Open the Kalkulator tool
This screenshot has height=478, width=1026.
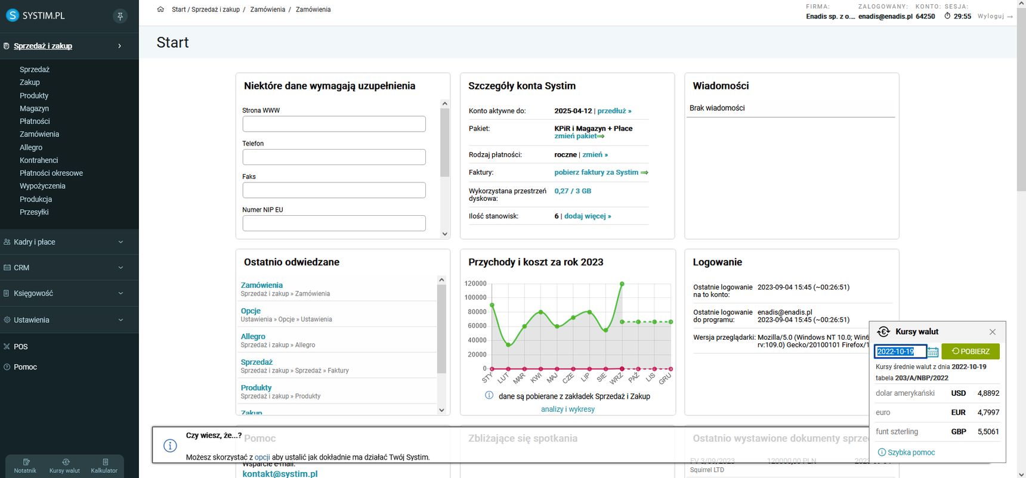104,465
